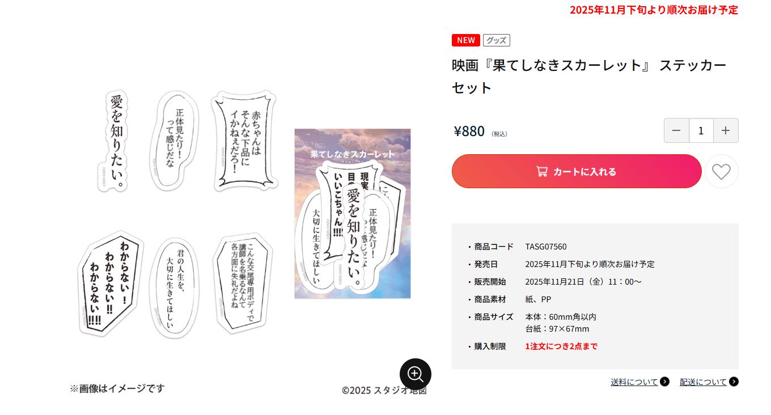
Task: Click the 果てしなきスカーレット package card image
Action: coord(352,213)
